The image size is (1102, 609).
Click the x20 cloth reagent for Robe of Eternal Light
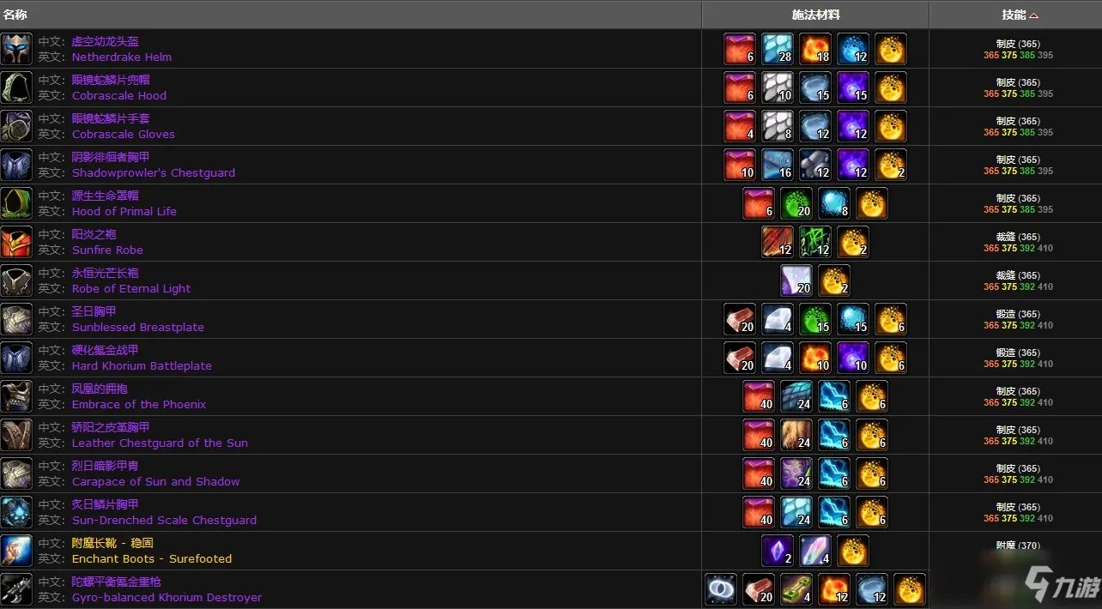click(x=796, y=280)
